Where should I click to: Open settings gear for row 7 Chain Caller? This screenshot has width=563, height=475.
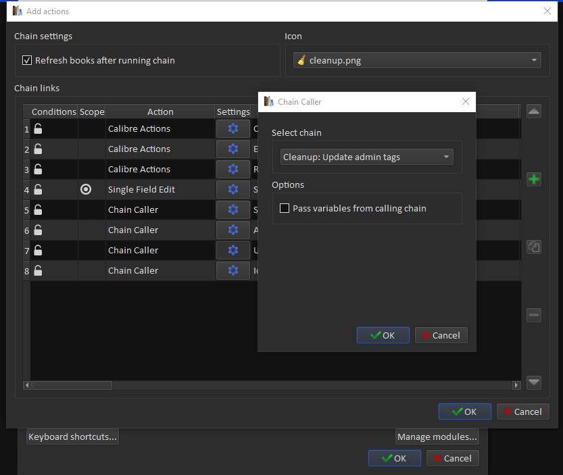(233, 250)
